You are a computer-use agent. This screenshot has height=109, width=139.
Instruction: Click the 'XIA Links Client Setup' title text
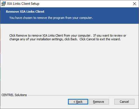(x=23, y=4)
